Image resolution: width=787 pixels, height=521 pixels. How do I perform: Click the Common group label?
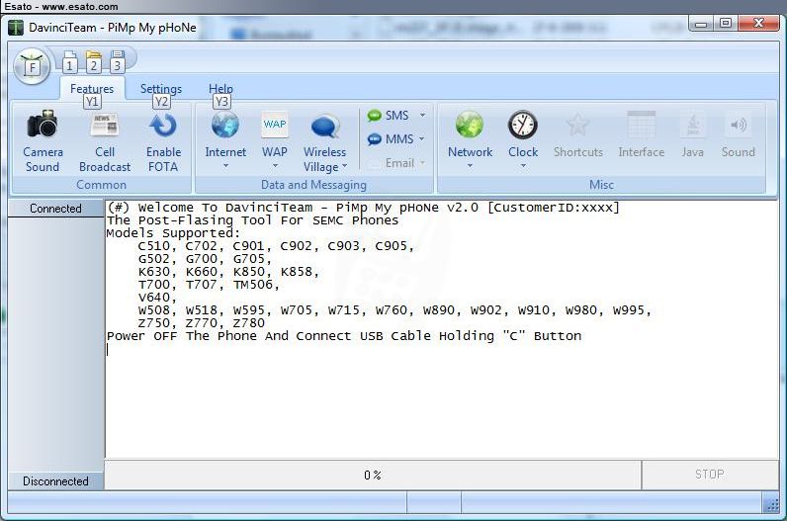point(101,185)
